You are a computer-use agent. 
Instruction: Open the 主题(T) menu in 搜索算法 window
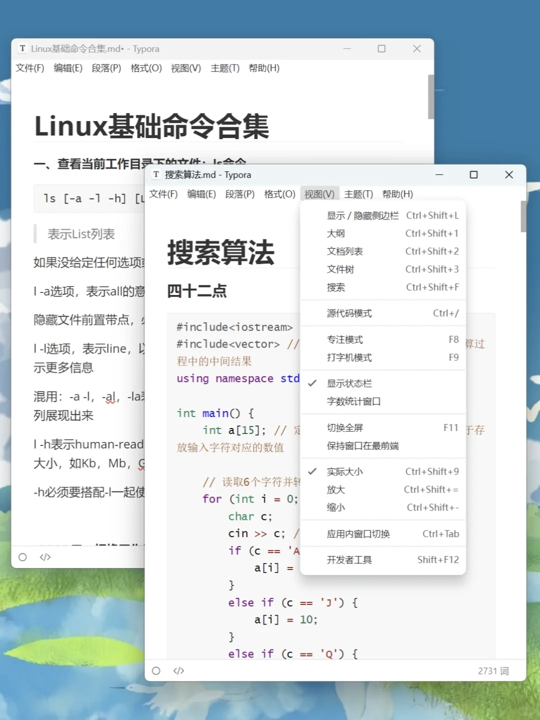point(359,194)
